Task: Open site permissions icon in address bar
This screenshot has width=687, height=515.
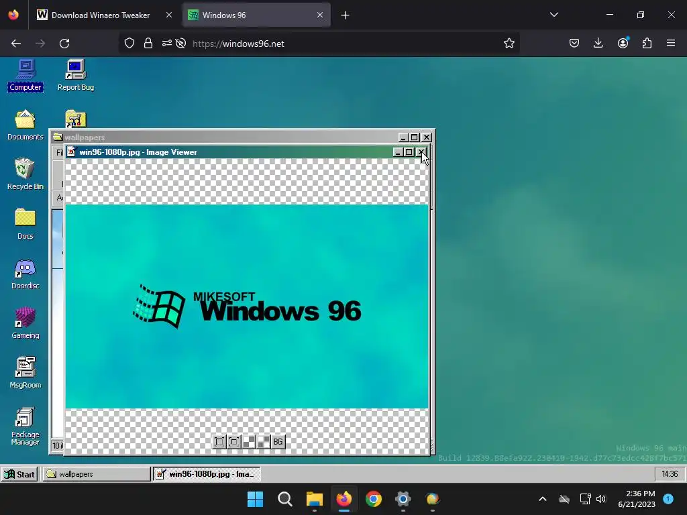Action: (x=167, y=44)
